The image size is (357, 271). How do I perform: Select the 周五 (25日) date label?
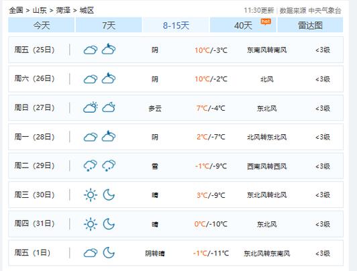coord(35,50)
